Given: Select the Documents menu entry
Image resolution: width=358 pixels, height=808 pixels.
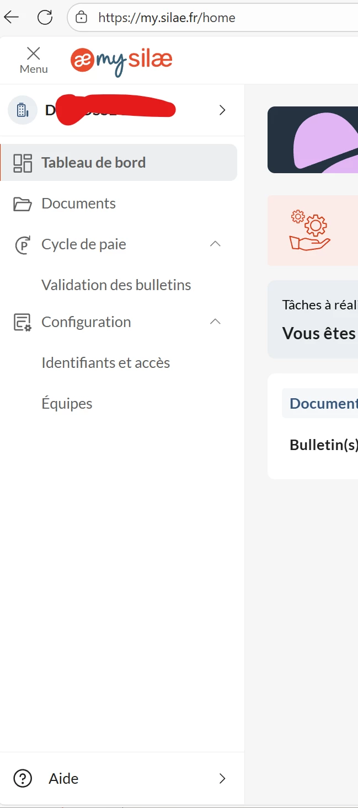Looking at the screenshot, I should point(78,204).
